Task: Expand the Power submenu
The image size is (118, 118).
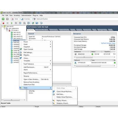Action: click(x=50, y=42)
